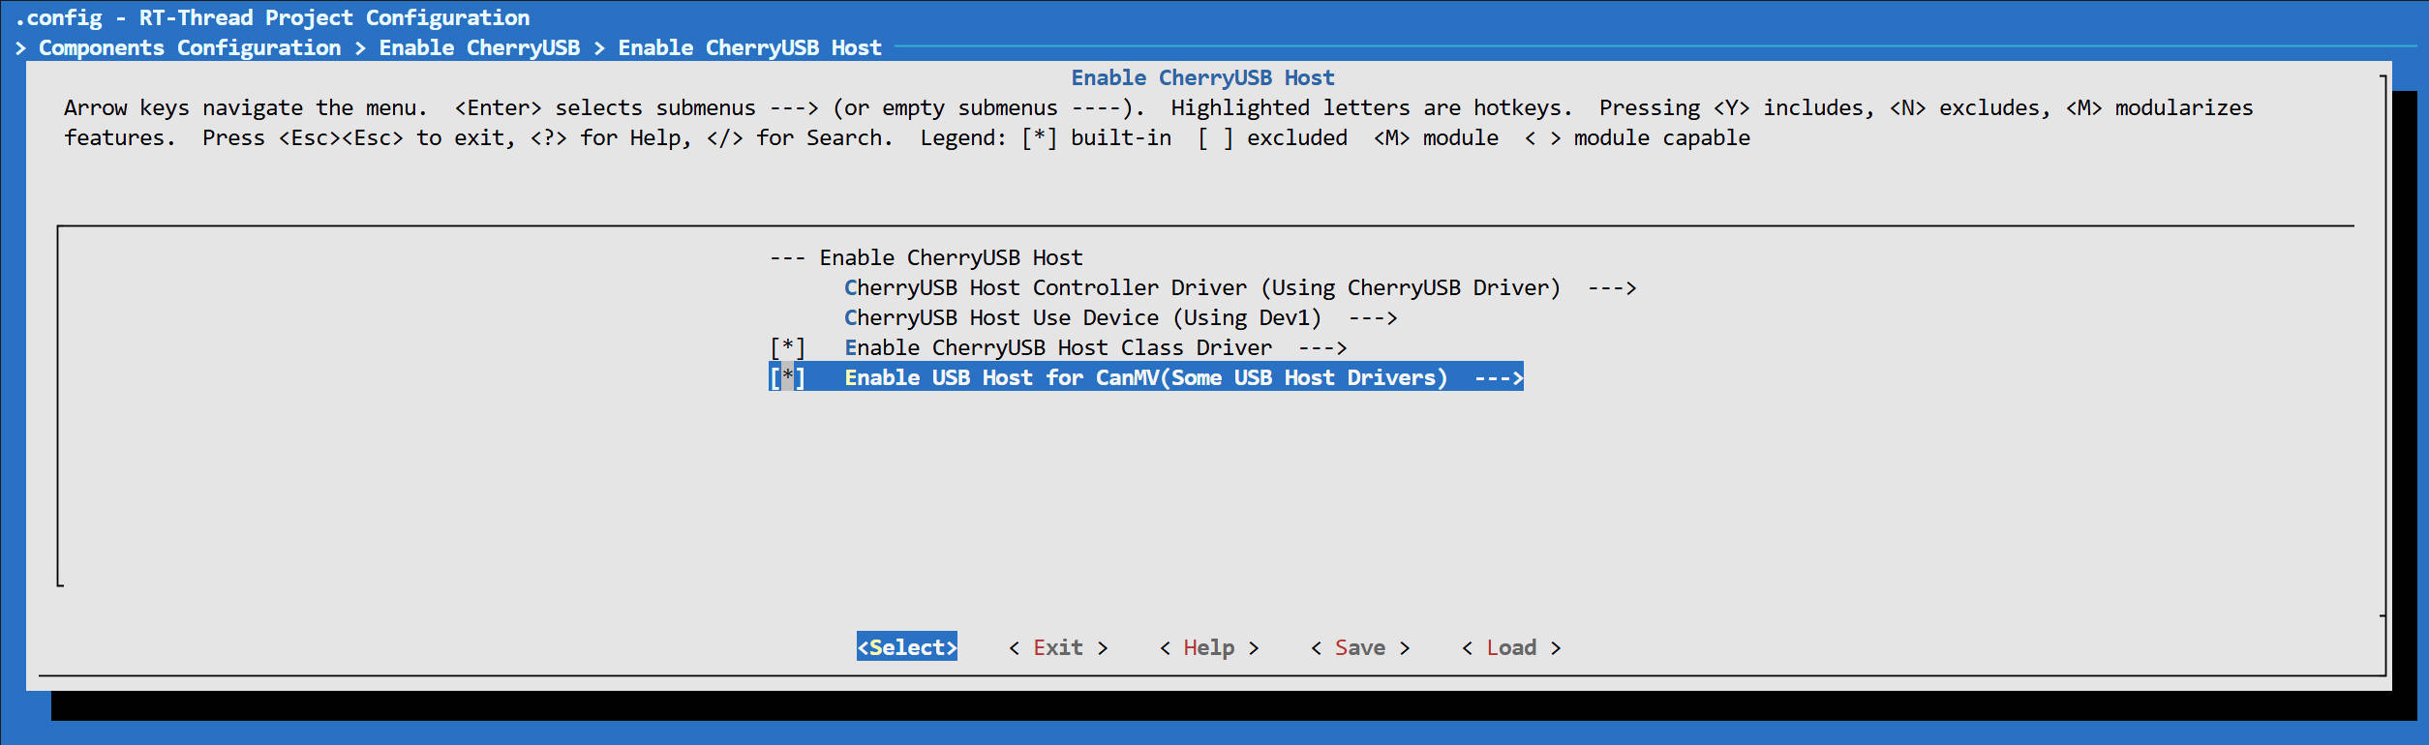The image size is (2429, 745).
Task: Open Help from the bottom bar
Action: coord(1209,647)
